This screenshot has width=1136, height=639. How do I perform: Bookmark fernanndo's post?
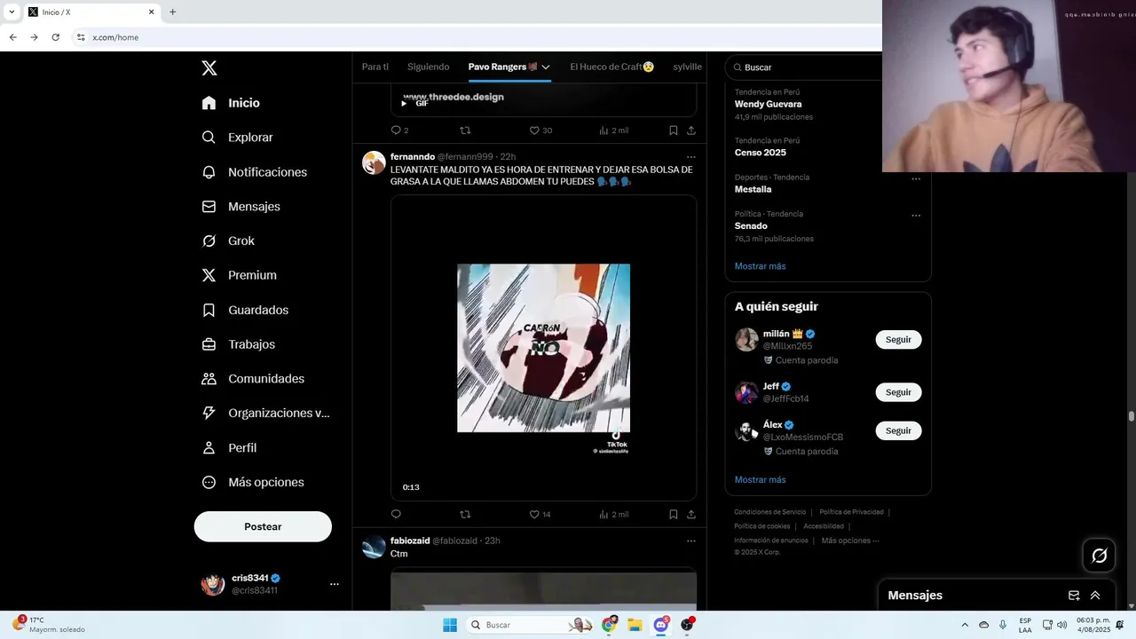pyautogui.click(x=674, y=515)
